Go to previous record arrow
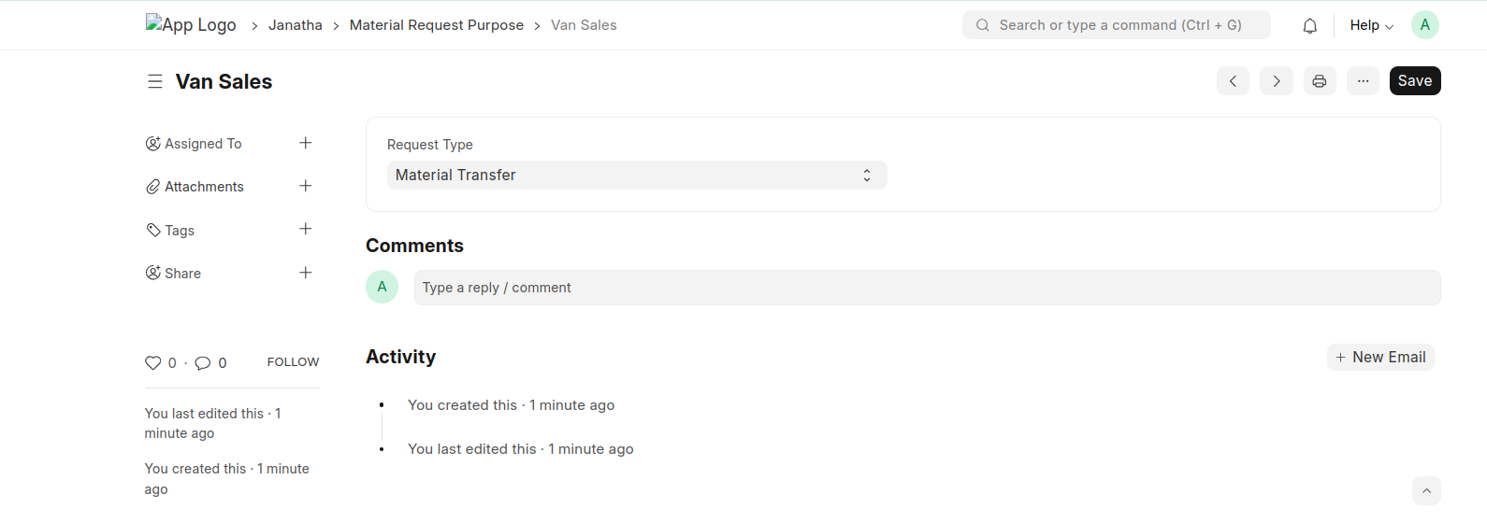This screenshot has height=522, width=1487. pyautogui.click(x=1233, y=81)
